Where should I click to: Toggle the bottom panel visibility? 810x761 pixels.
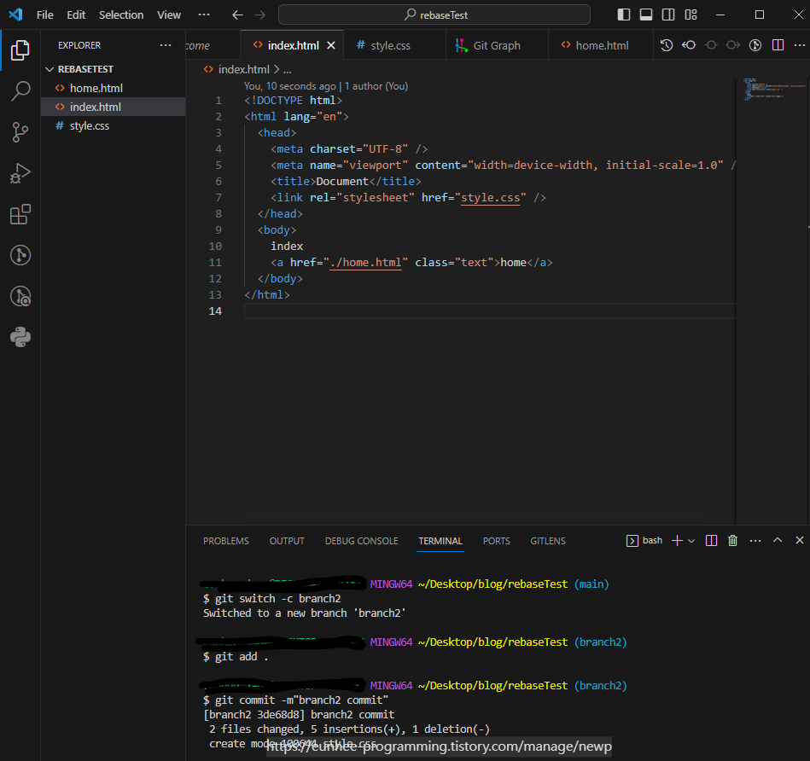pos(646,15)
